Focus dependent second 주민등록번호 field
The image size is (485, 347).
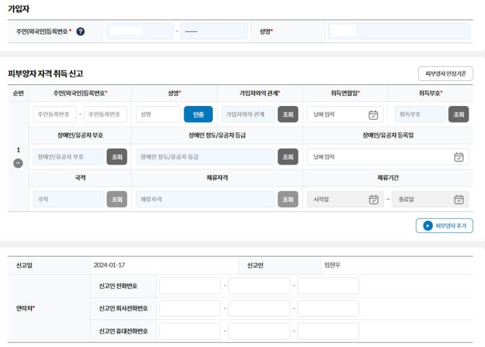(x=105, y=115)
